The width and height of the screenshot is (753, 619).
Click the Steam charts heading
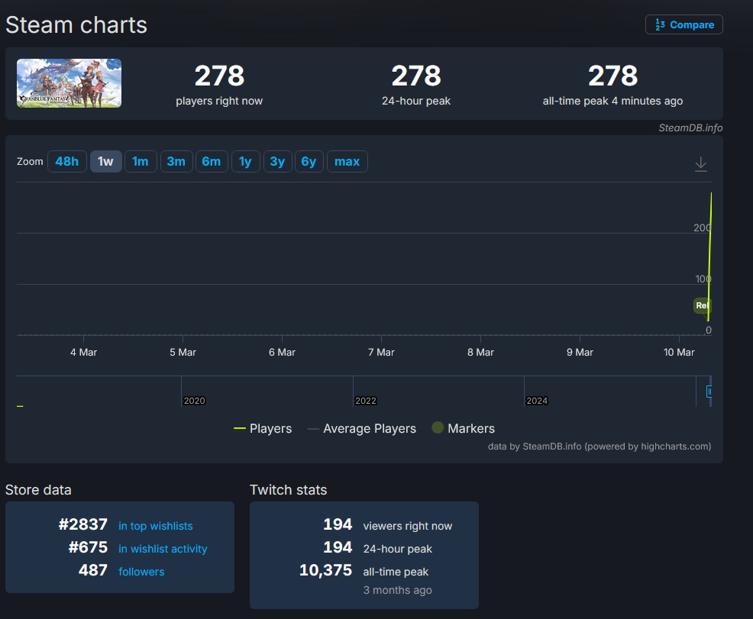(76, 25)
